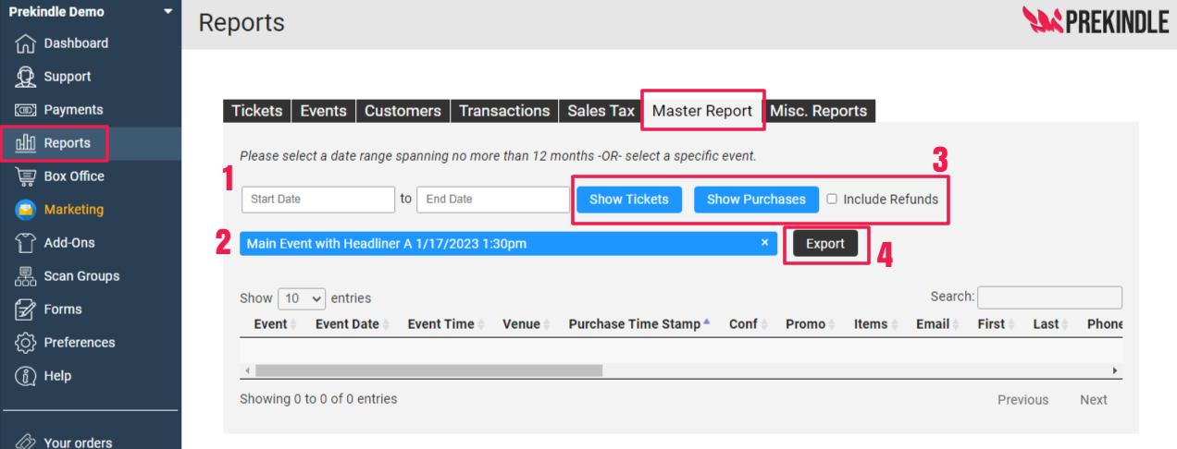Open the Main Event selection box

[508, 243]
